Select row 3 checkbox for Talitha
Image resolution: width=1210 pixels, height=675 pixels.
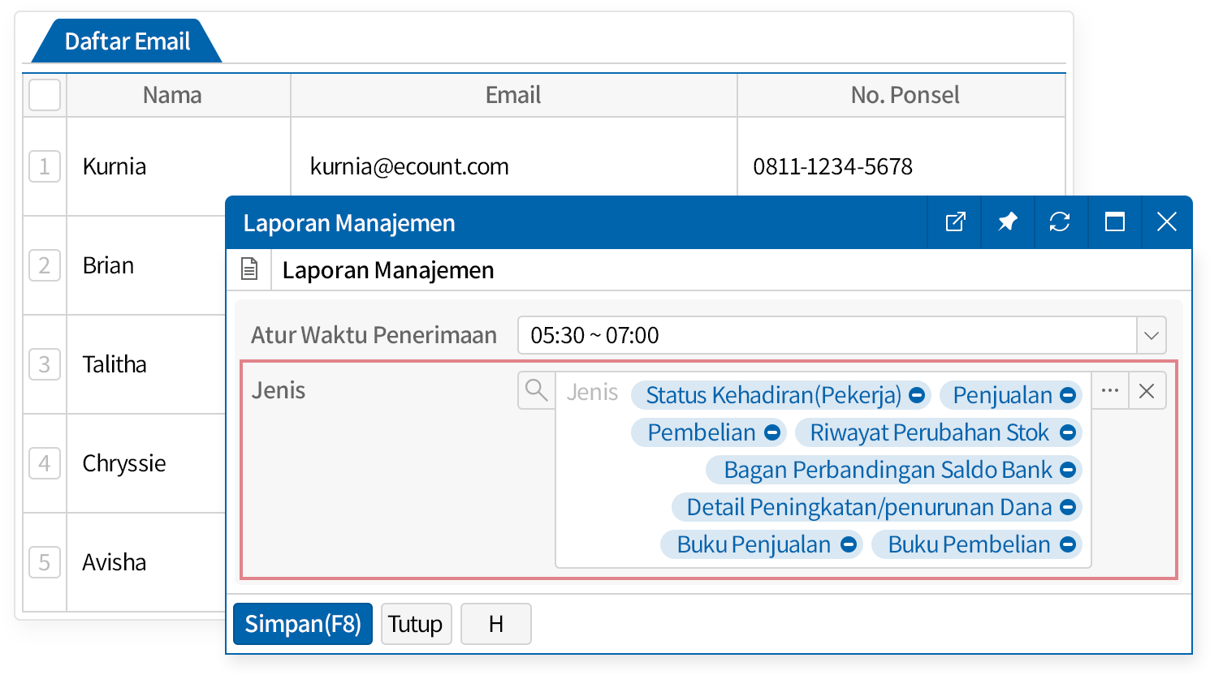click(x=45, y=364)
